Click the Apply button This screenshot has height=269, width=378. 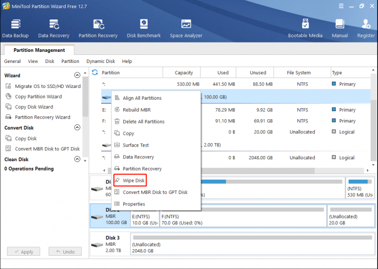point(24,252)
